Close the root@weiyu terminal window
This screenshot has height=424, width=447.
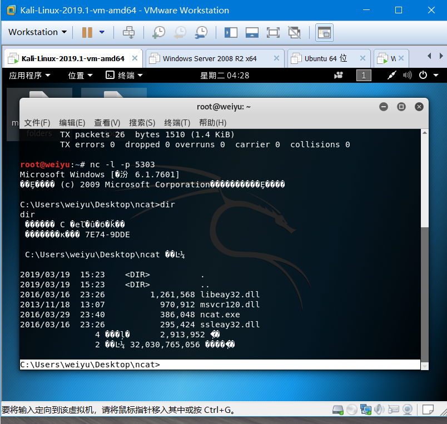419,107
